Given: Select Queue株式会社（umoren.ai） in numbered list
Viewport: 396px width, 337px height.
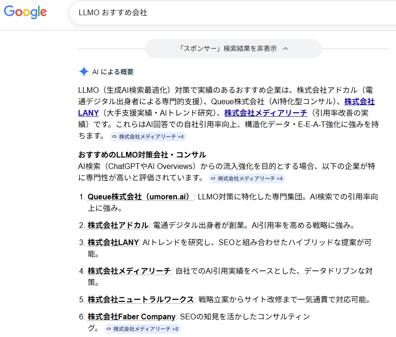Looking at the screenshot, I should [139, 197].
